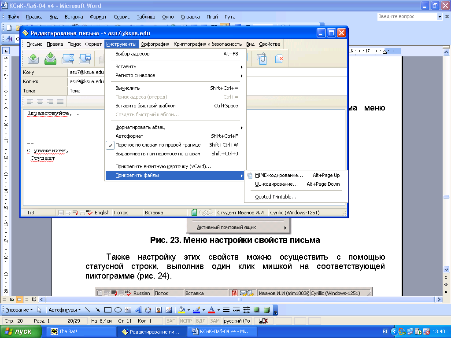Click the green page icon in status bar
451x338 pixels.
(194, 213)
